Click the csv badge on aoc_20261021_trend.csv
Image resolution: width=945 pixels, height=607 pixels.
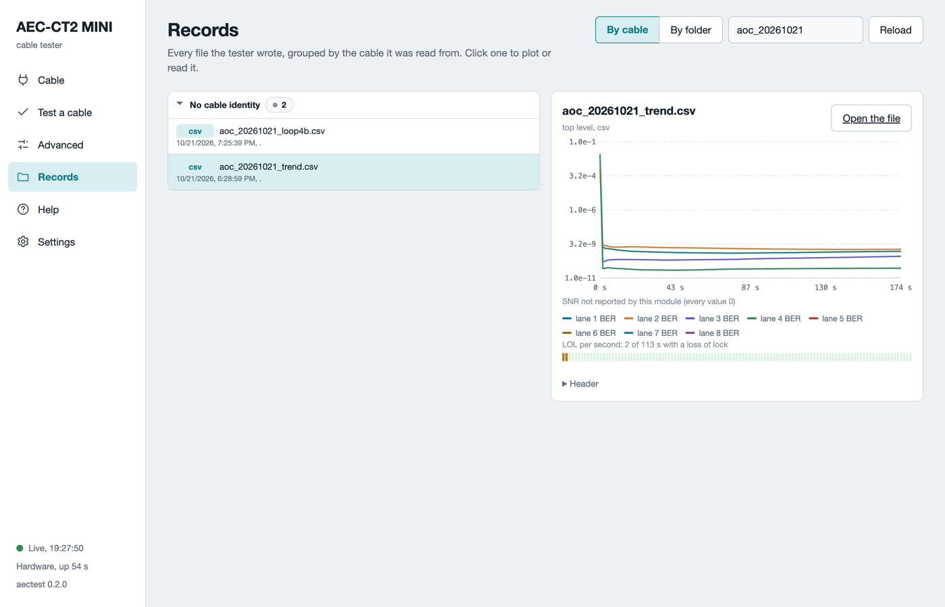tap(195, 167)
